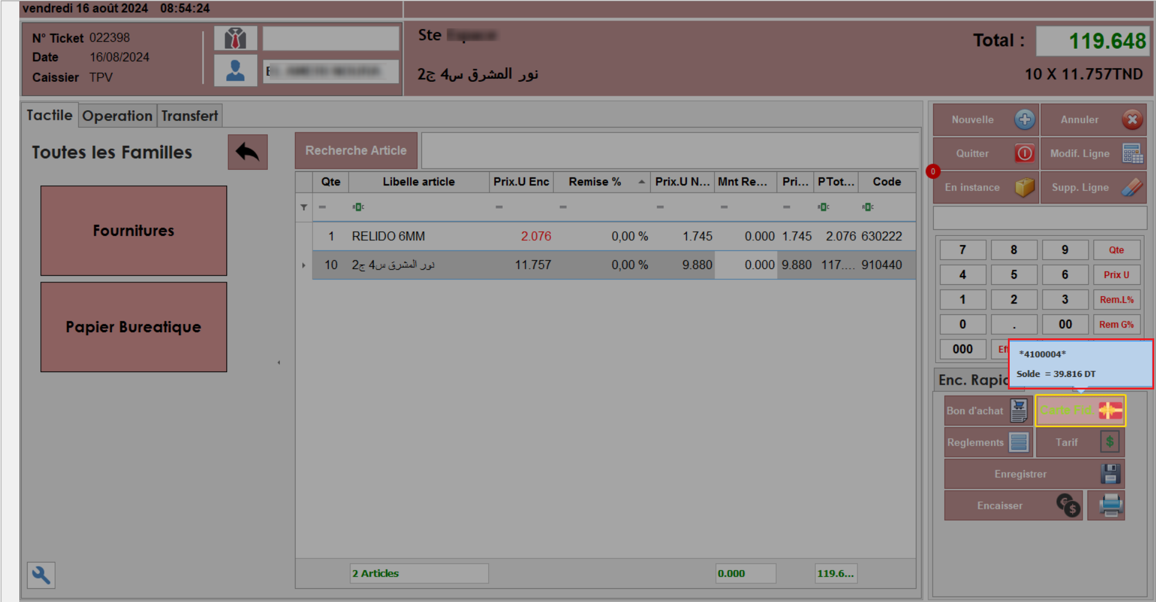The height and width of the screenshot is (602, 1156).
Task: Open Modif. Ligne calculator button
Action: click(1093, 153)
